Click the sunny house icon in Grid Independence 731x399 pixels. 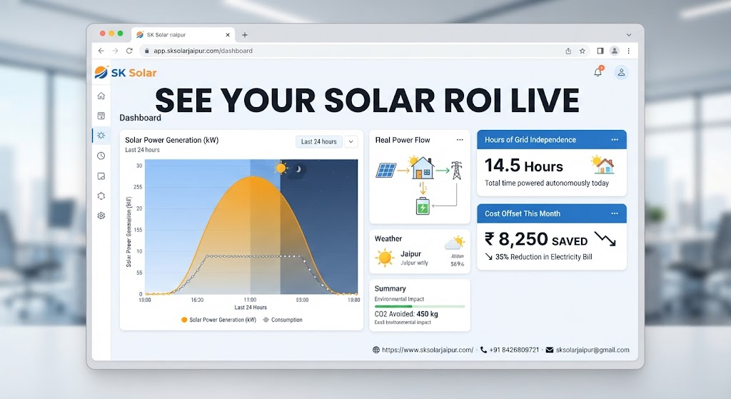pyautogui.click(x=603, y=165)
